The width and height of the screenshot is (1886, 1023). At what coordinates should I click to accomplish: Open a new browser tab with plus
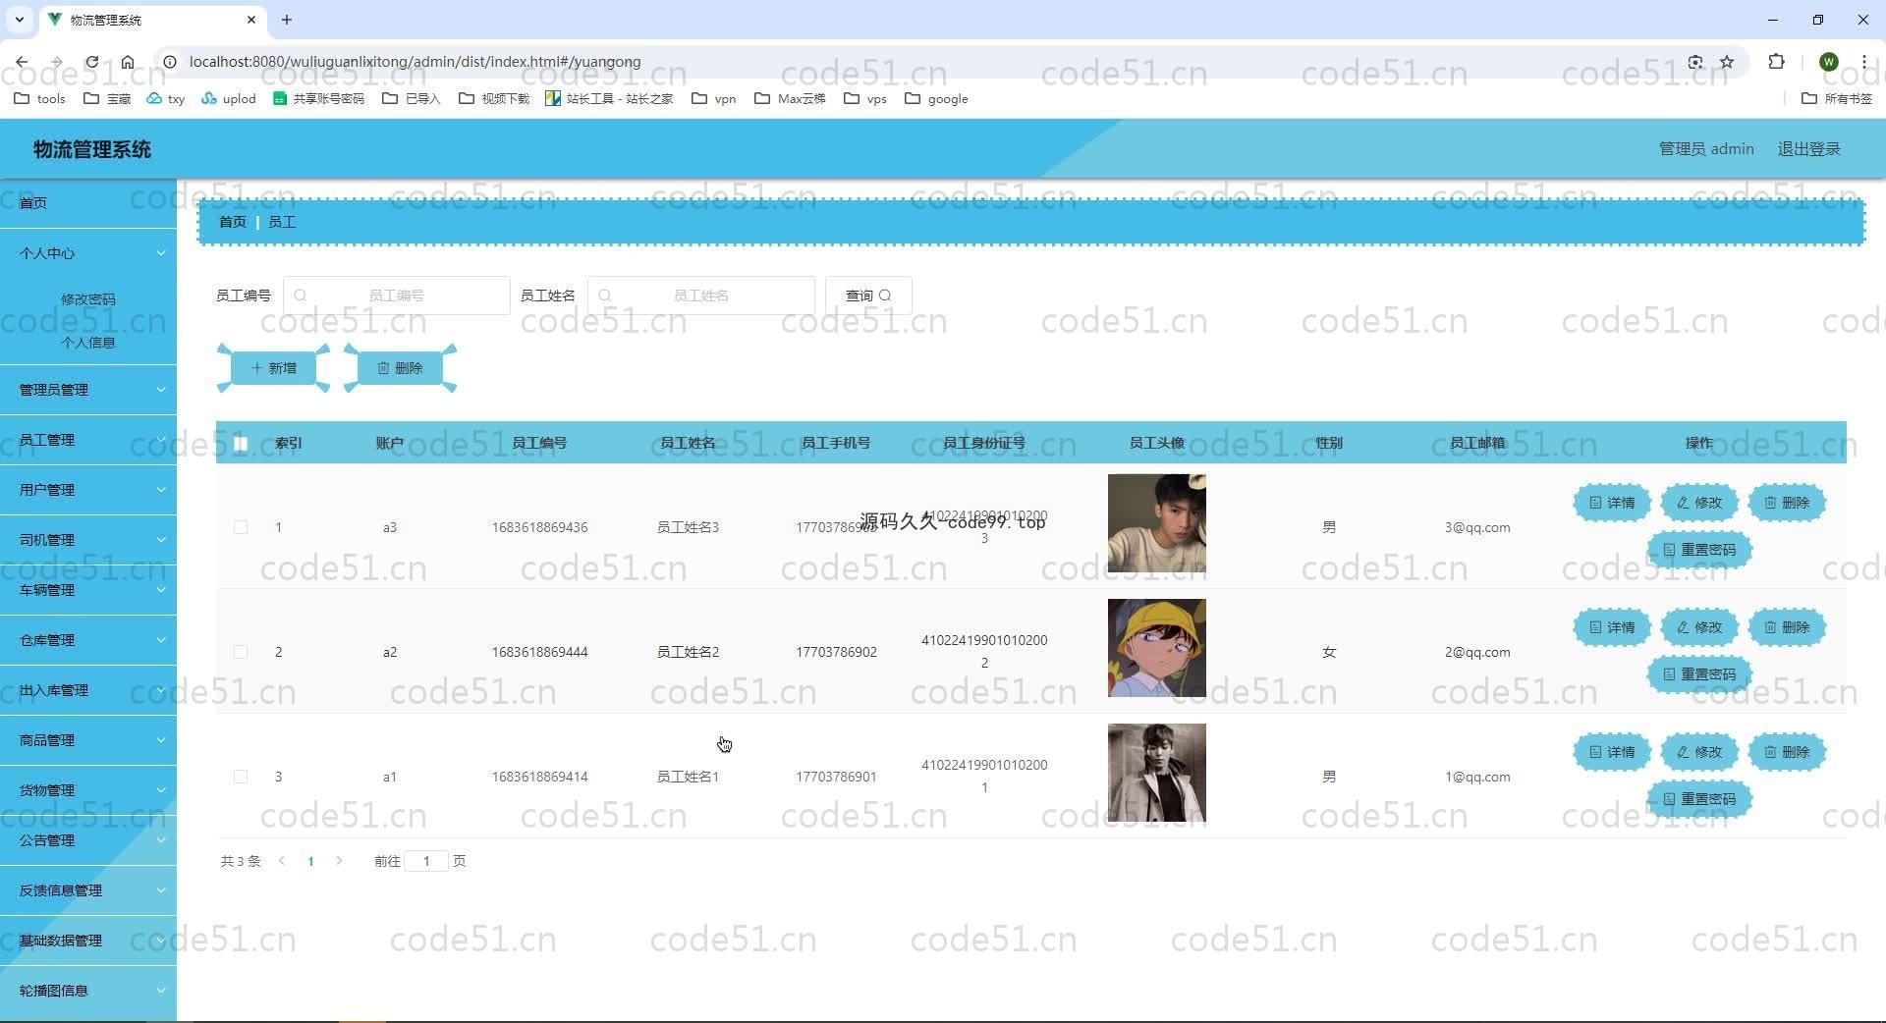click(x=287, y=20)
